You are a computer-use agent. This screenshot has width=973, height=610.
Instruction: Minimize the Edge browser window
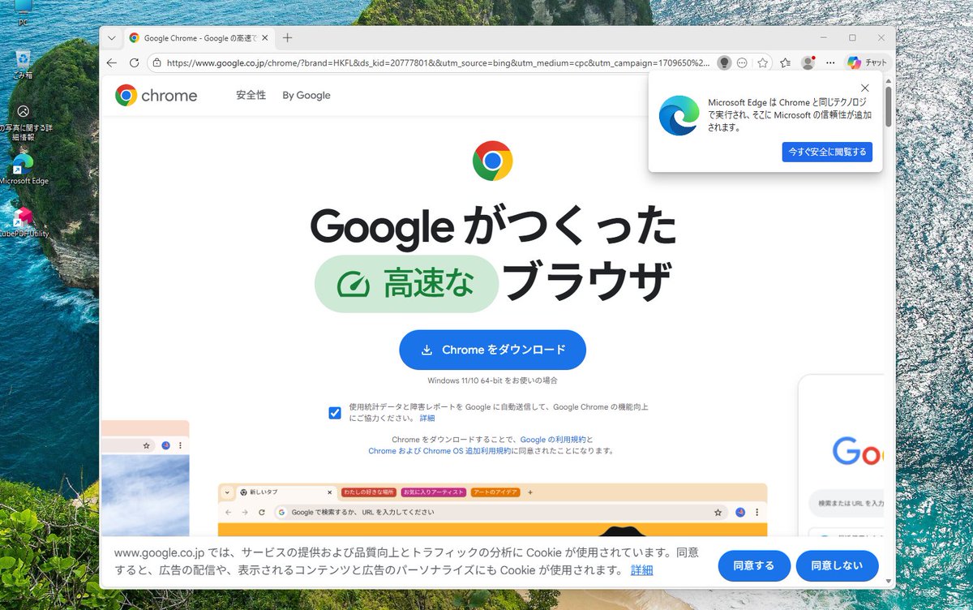click(823, 38)
